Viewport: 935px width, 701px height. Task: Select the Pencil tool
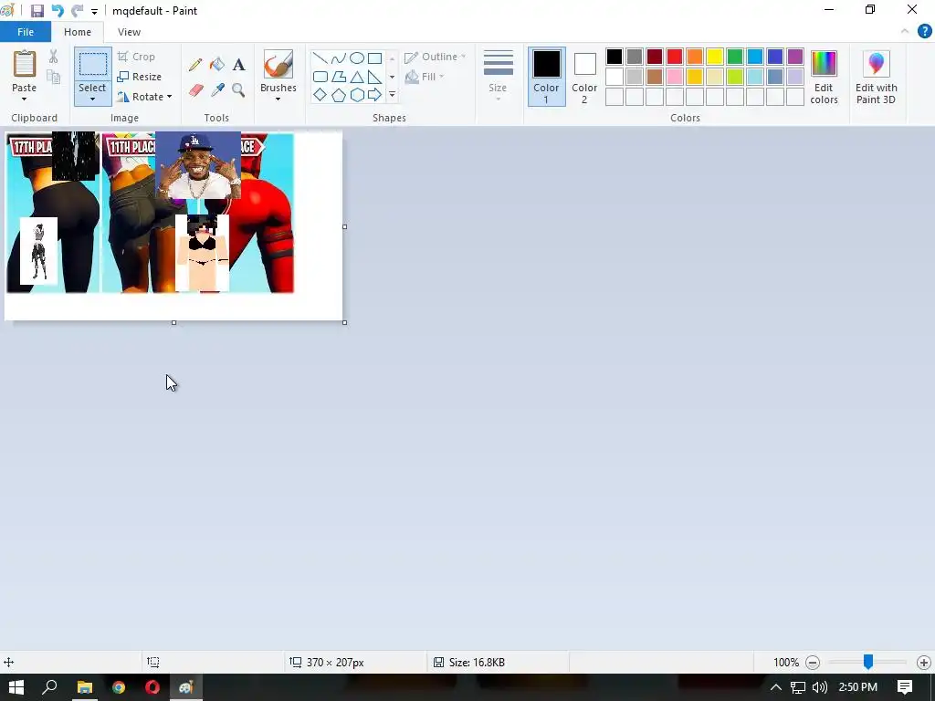pos(195,65)
